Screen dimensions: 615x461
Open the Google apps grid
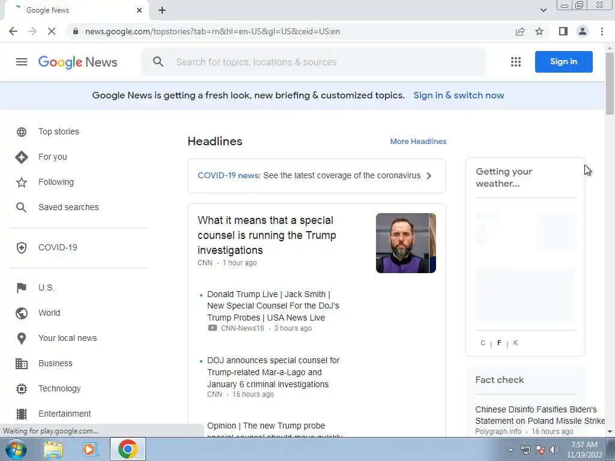coord(516,62)
